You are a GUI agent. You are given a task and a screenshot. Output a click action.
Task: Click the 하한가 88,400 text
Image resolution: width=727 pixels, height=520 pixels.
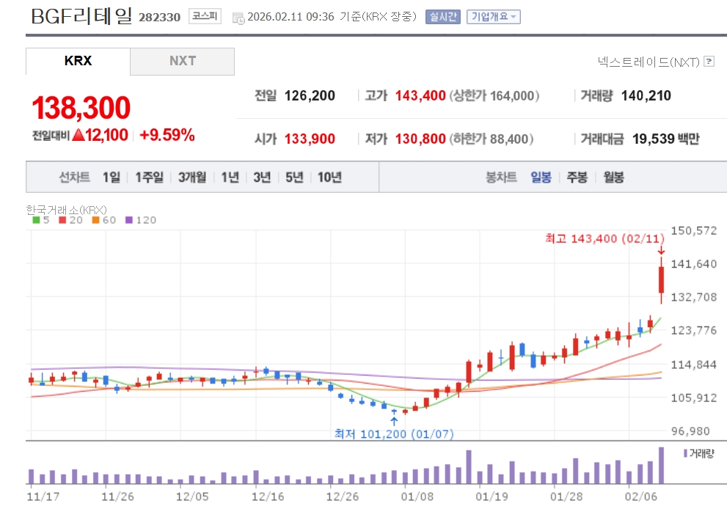coord(492,139)
